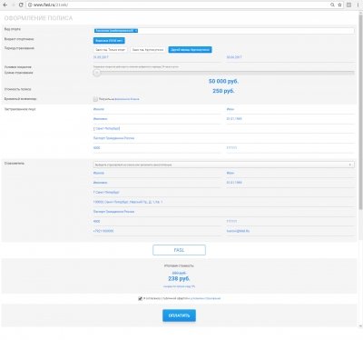Click the FASL promo code button

(179, 250)
